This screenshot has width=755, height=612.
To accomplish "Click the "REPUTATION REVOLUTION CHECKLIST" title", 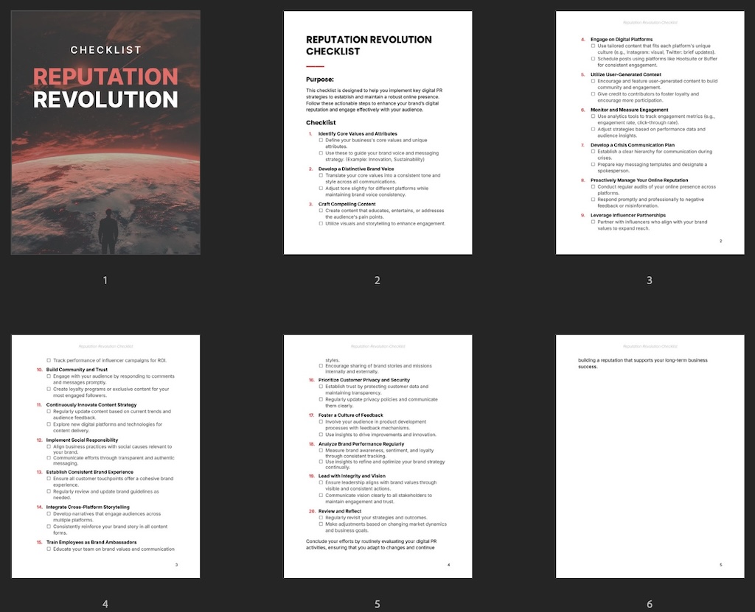I will click(368, 45).
